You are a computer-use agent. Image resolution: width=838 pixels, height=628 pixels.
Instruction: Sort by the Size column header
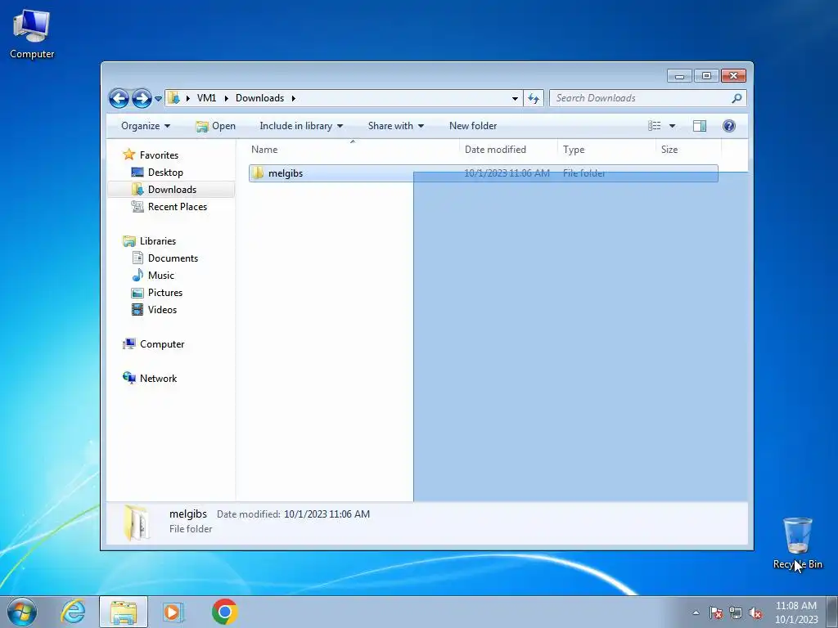(688, 150)
